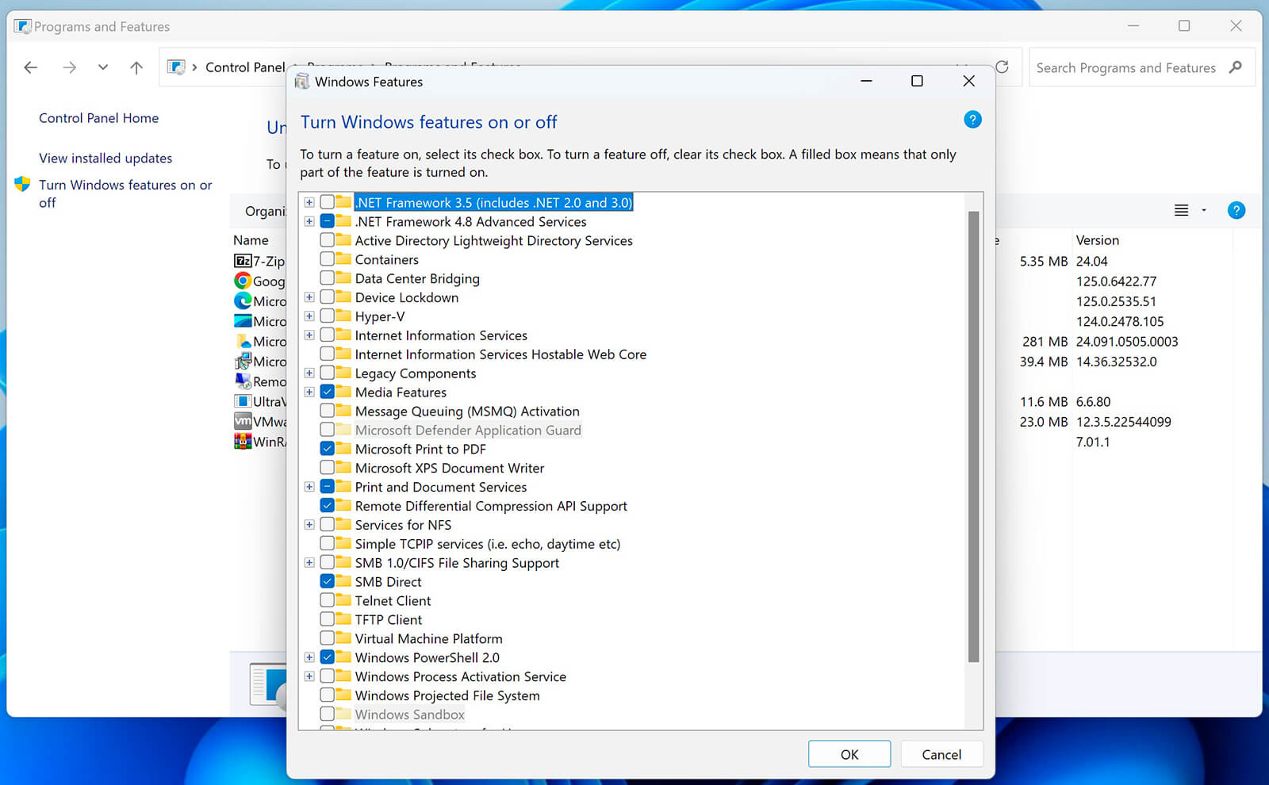Click the 23.0 MB size cell
1269x785 pixels.
coord(1044,422)
